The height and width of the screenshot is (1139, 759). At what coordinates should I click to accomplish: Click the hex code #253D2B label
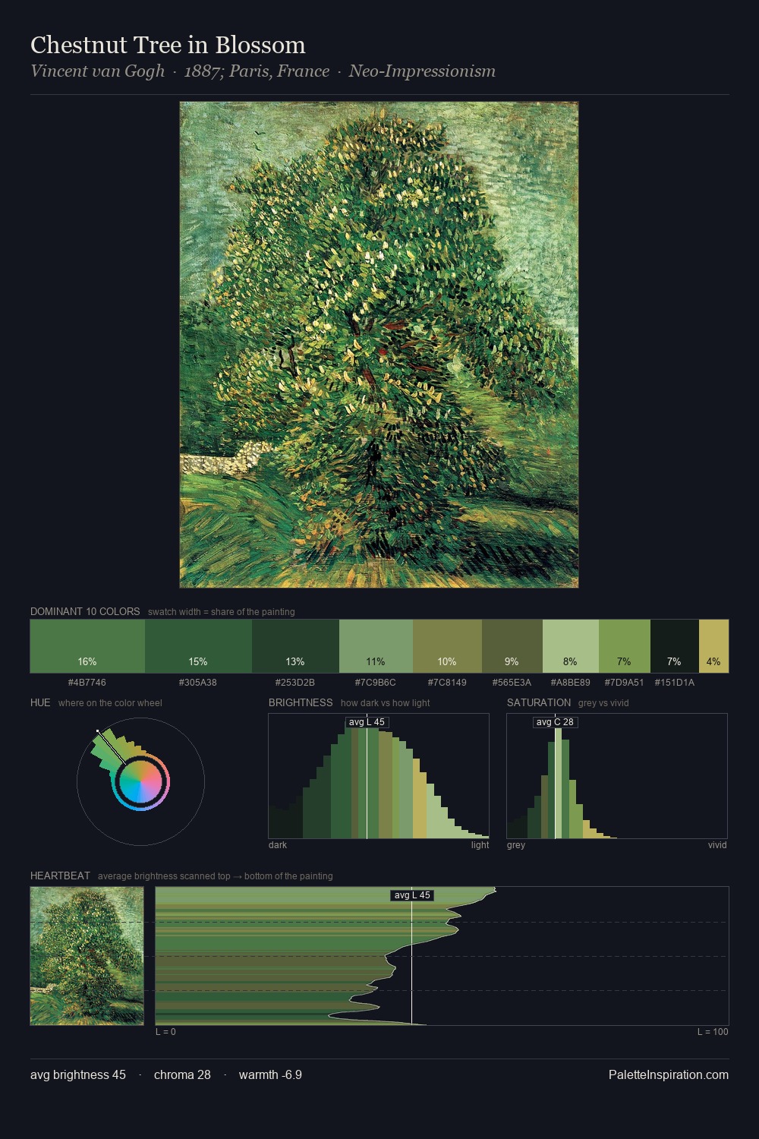pyautogui.click(x=295, y=683)
